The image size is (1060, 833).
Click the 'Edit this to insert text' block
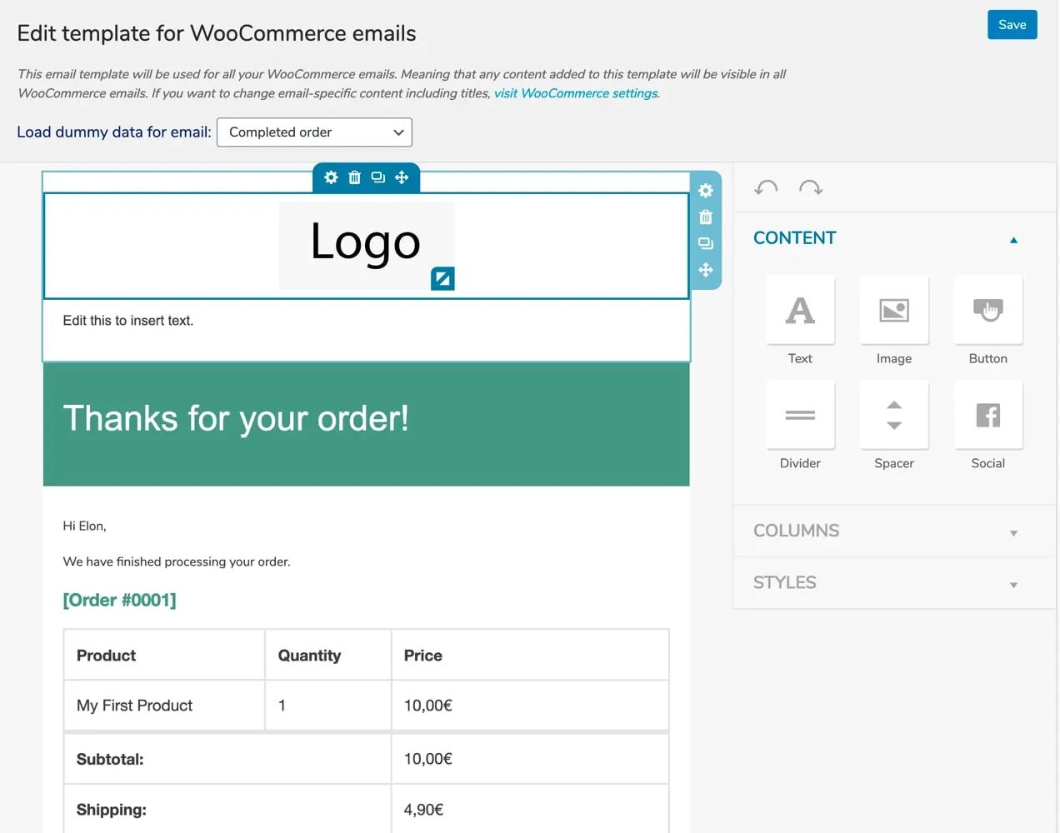point(128,321)
